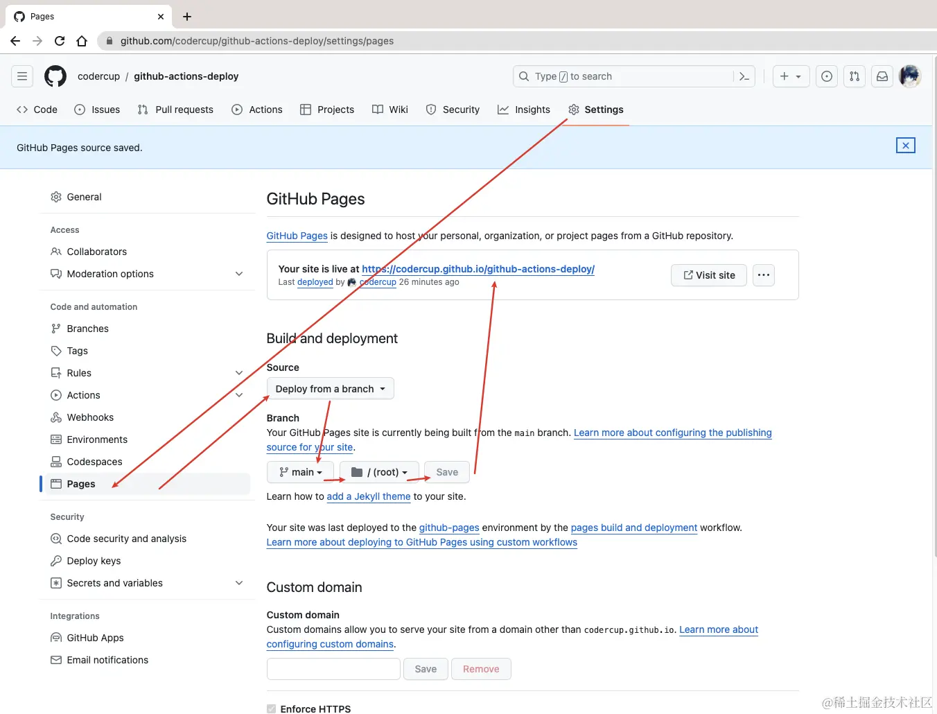Open the main branch selector
The width and height of the screenshot is (937, 714).
coord(300,472)
